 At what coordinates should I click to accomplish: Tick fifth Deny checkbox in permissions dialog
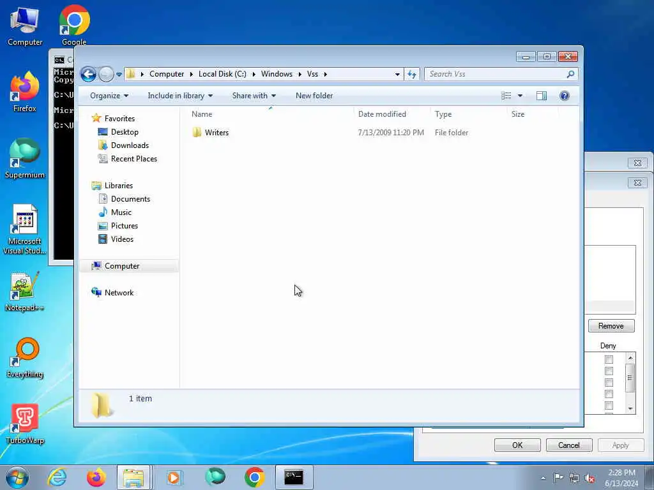[x=609, y=405]
